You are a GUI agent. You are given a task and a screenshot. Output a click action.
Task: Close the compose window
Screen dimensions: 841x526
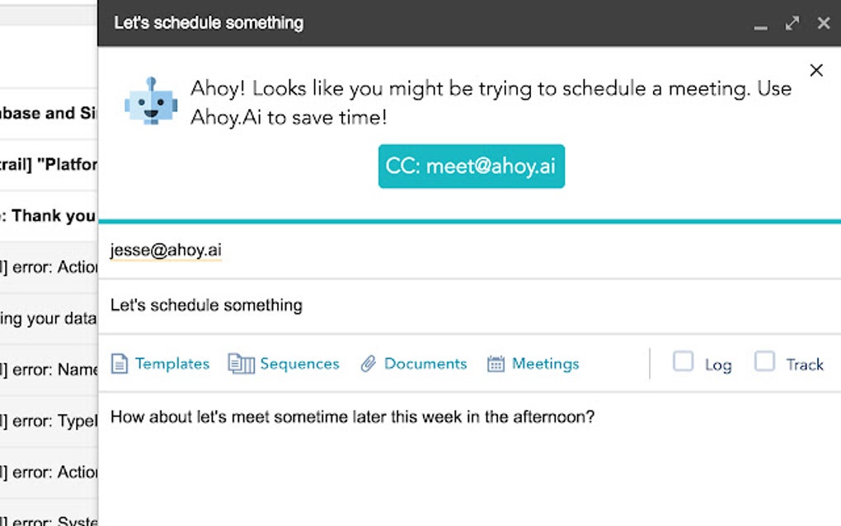[823, 23]
